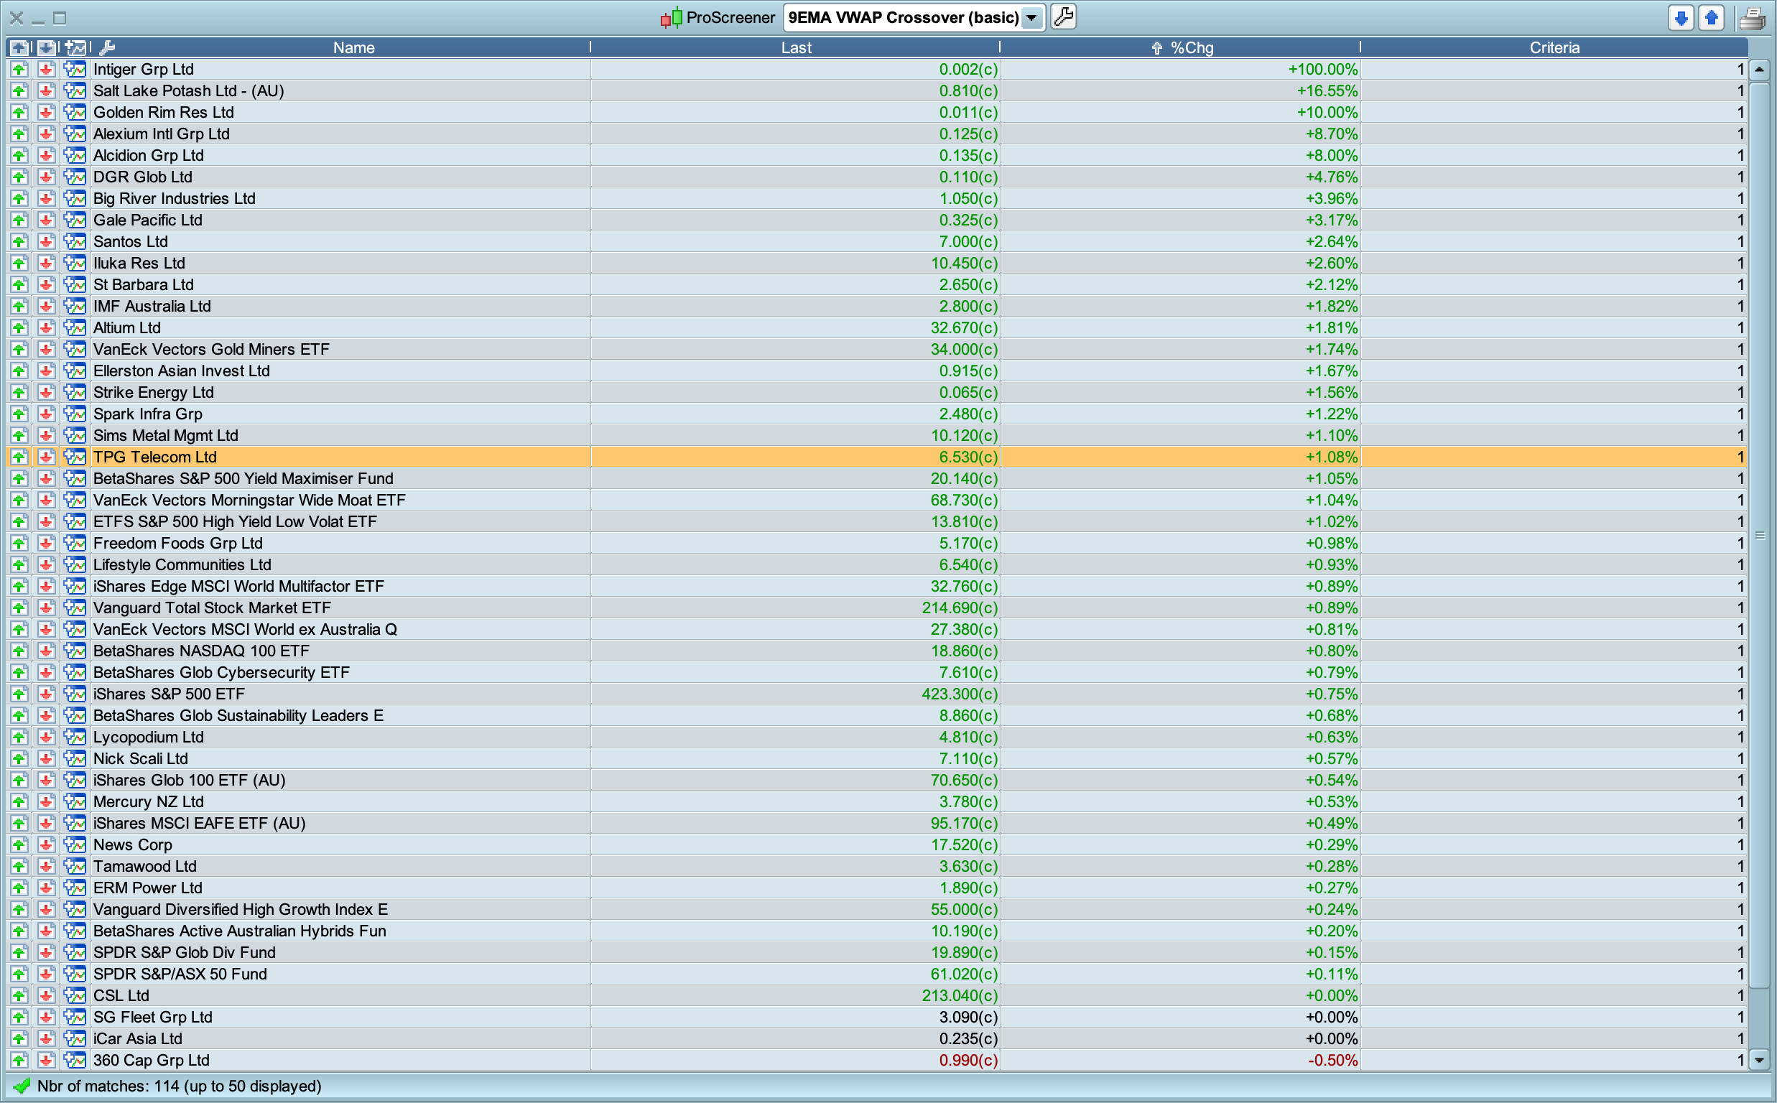
Task: Click the blue down arrow toolbar button
Action: [x=1681, y=18]
